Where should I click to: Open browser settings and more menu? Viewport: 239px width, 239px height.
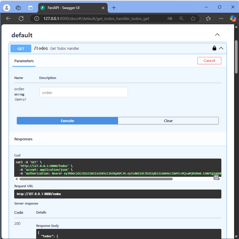221,19
